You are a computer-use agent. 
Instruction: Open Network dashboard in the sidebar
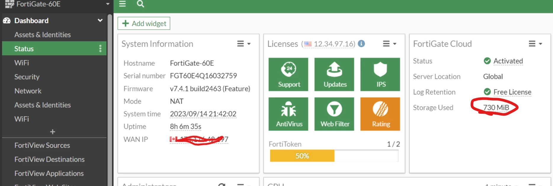point(54,91)
